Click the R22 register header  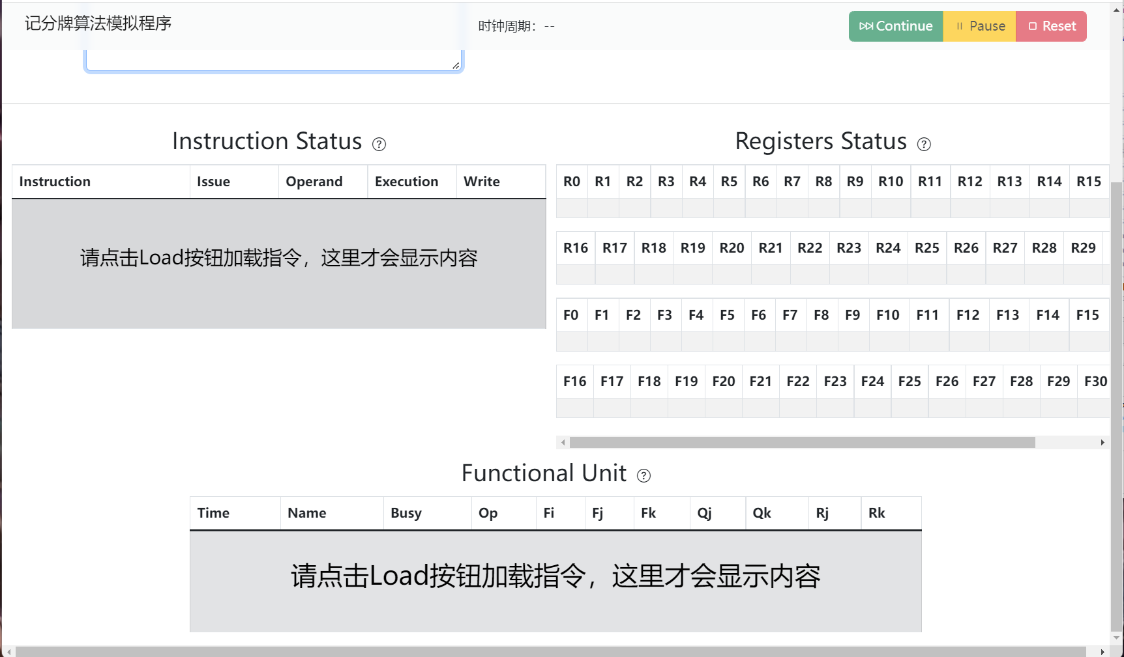[810, 248]
